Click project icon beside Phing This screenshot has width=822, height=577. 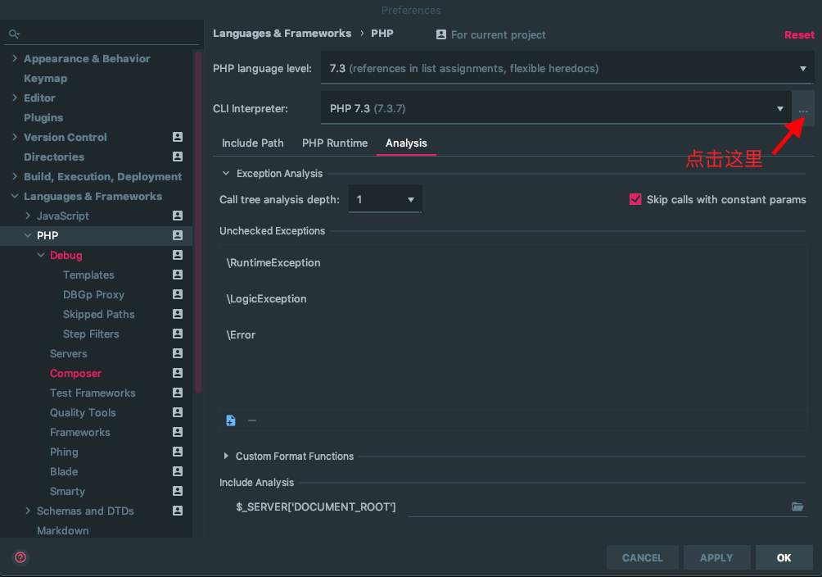point(178,452)
